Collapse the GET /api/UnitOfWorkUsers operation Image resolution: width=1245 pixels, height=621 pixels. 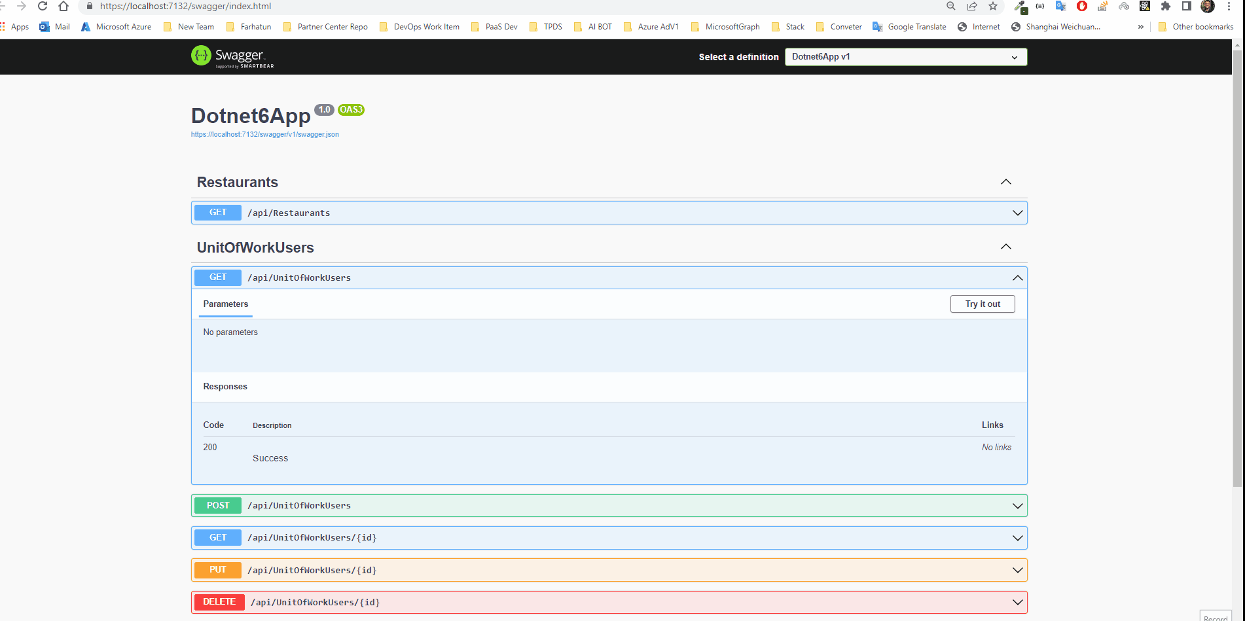(609, 277)
